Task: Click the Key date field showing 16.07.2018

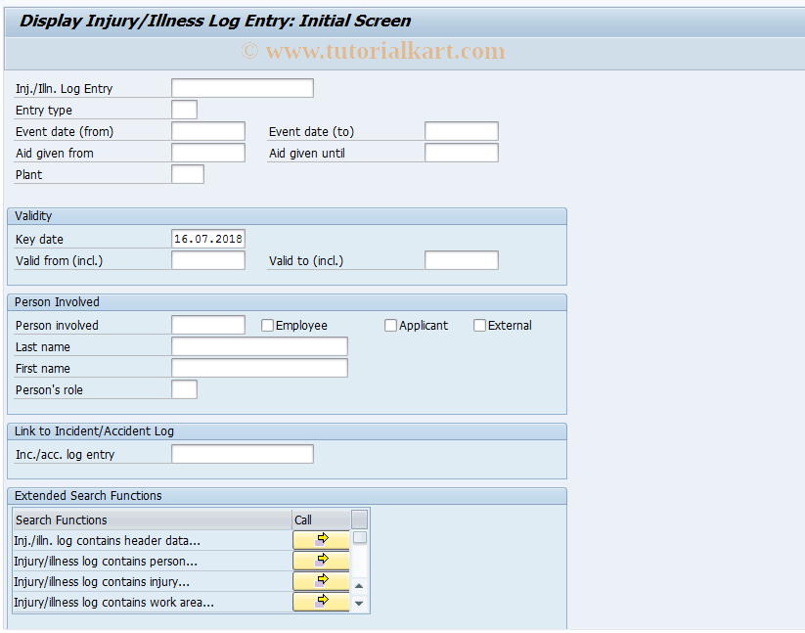Action: coord(207,238)
